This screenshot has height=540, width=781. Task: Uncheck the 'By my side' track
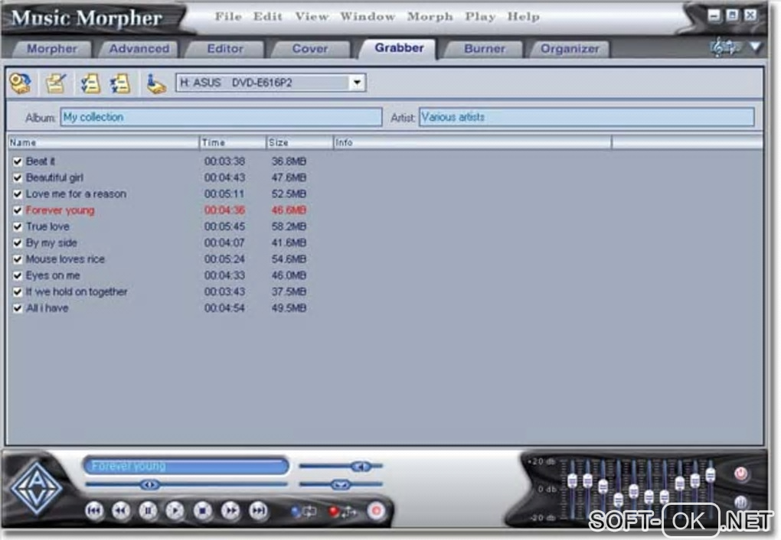18,243
